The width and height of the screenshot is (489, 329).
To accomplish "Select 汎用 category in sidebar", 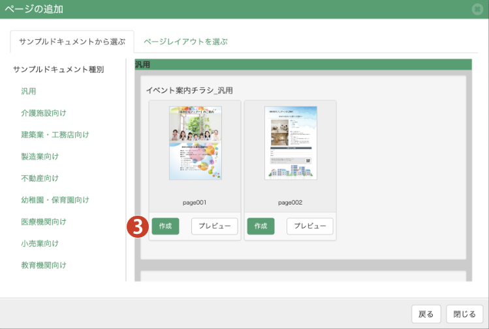I will (29, 91).
